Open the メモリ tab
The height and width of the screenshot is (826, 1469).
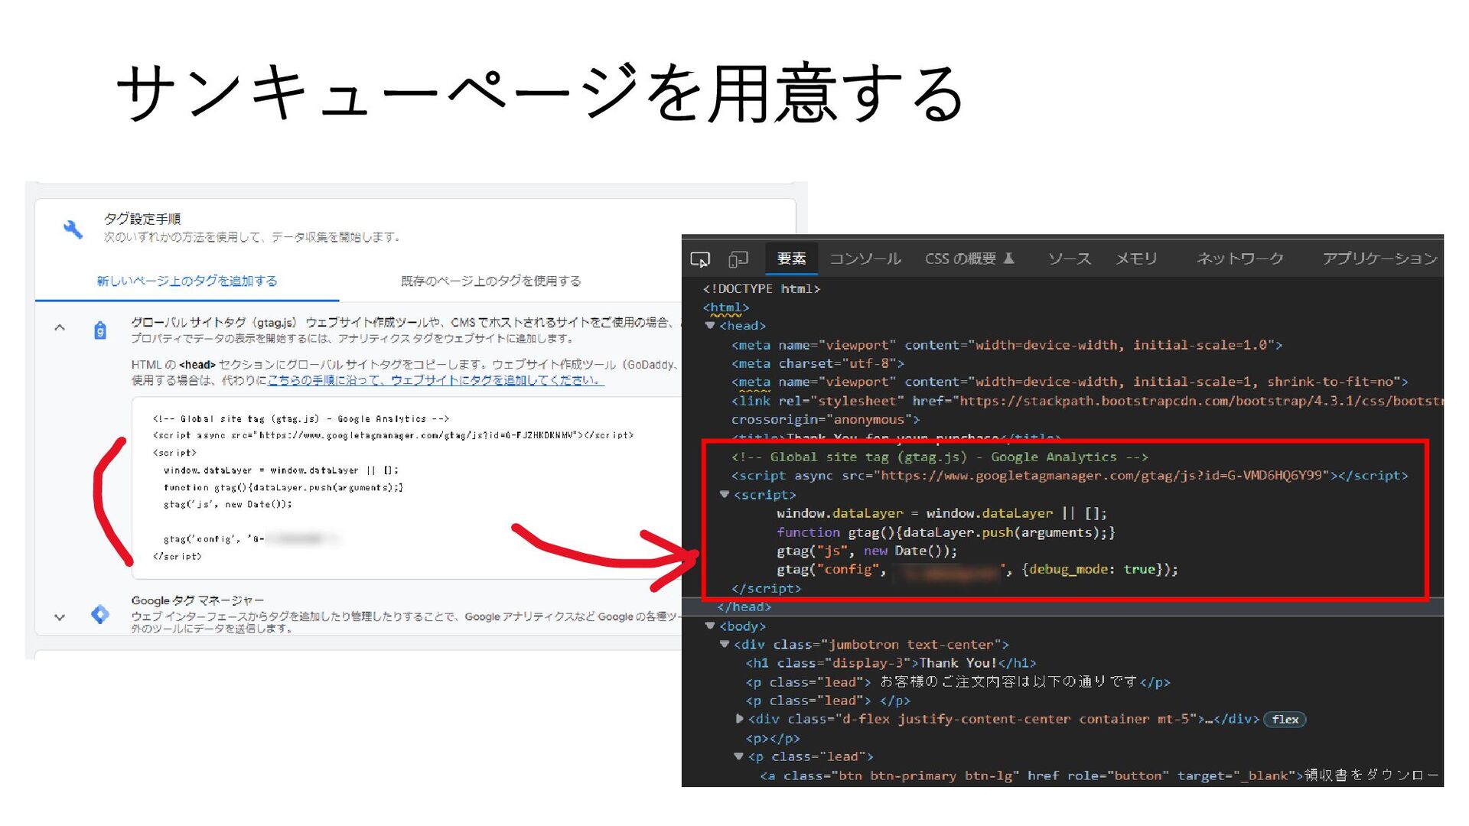click(x=1136, y=259)
